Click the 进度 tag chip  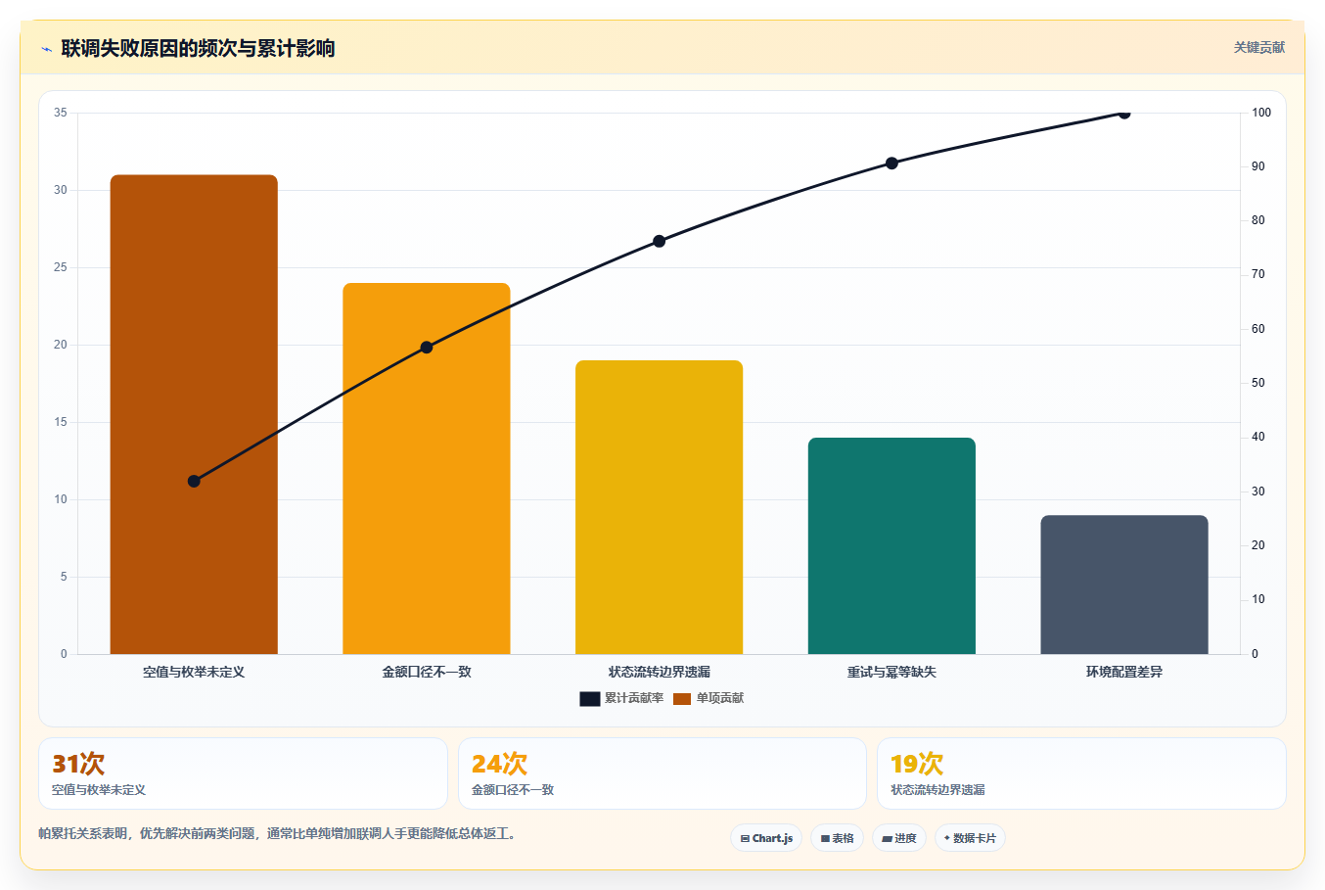899,838
